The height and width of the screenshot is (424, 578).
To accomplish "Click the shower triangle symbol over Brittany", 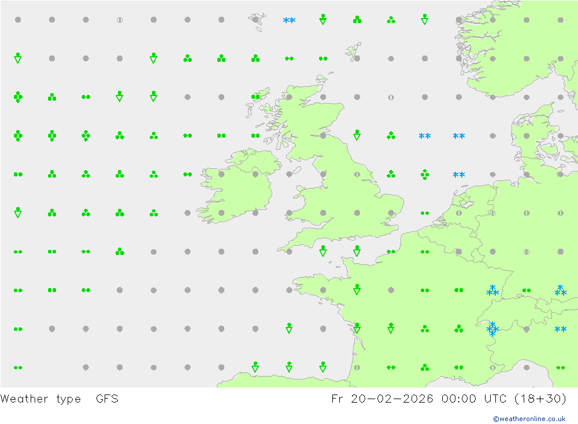I will pyautogui.click(x=357, y=289).
